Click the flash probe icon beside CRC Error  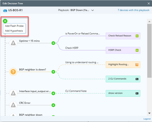click(13, 105)
